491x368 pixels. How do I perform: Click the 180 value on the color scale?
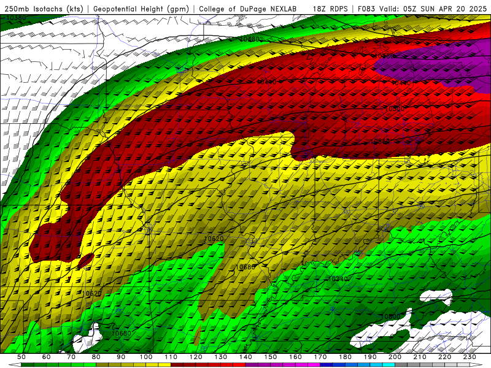[x=345, y=357]
